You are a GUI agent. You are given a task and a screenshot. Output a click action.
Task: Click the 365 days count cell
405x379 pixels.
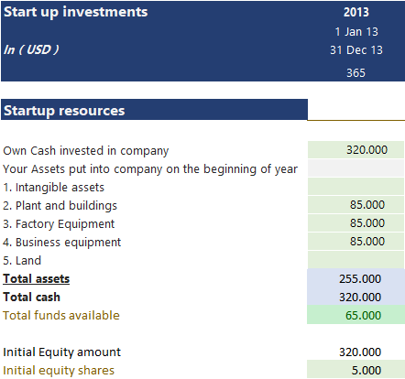356,73
